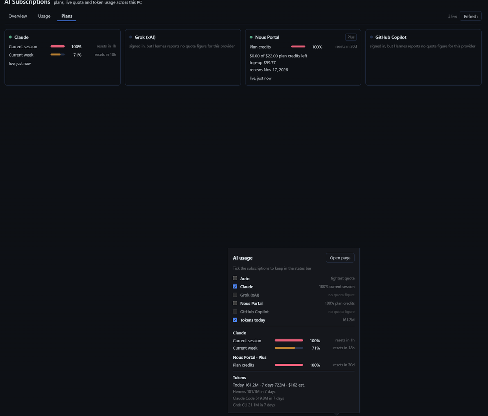Click the 71% value in Claude card
488x416 pixels.
(77, 55)
